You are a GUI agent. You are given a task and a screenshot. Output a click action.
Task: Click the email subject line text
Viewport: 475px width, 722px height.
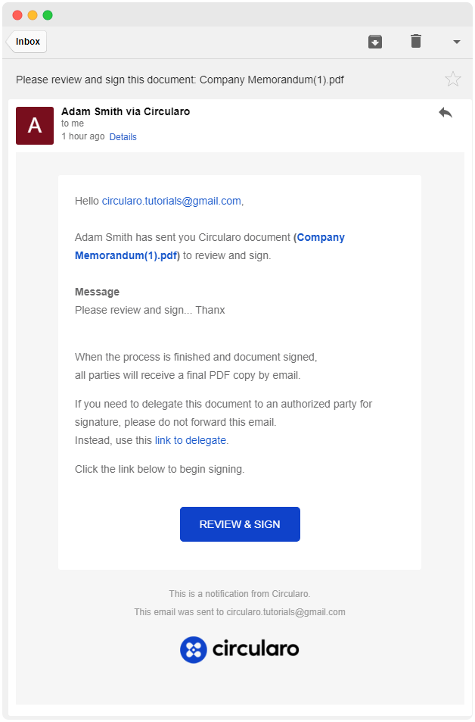click(180, 80)
